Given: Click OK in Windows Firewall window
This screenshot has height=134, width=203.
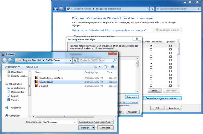Looking at the screenshot, I should [157, 108].
